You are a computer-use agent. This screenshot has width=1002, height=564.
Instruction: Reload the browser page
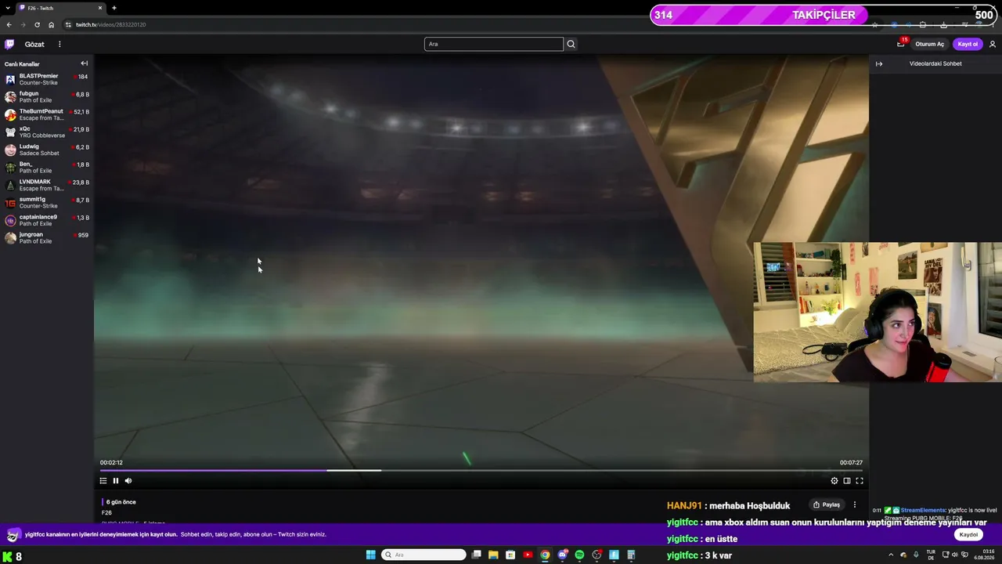point(37,24)
